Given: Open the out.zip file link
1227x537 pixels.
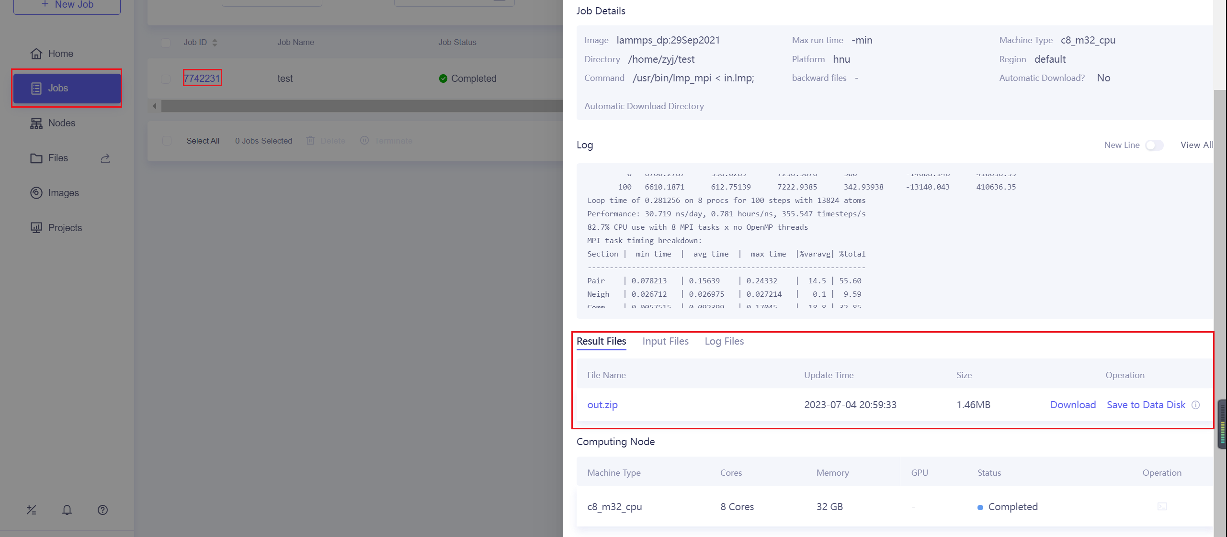Looking at the screenshot, I should 602,405.
